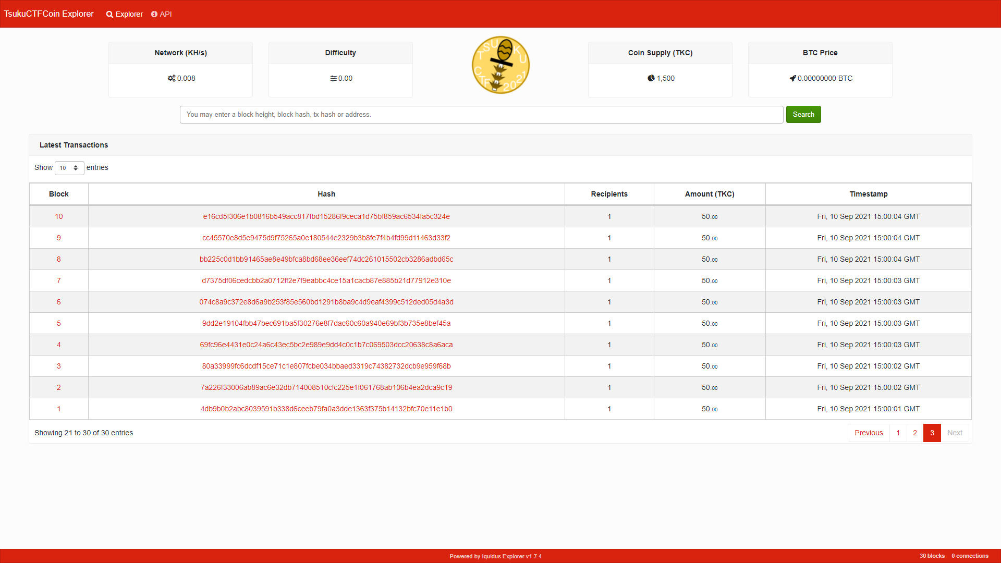
Task: Click the info icon beside API
Action: [x=154, y=14]
